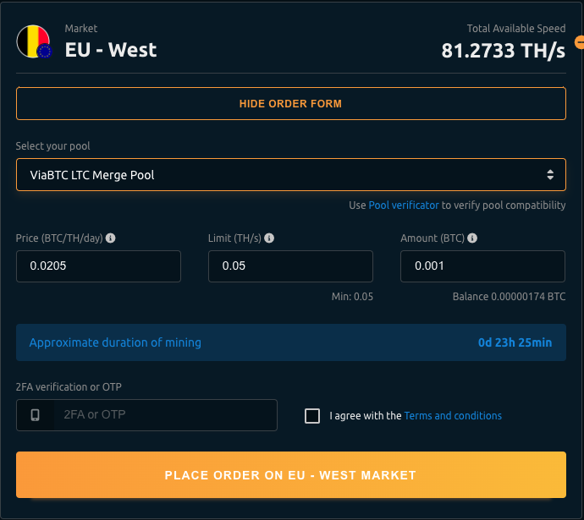Click the info icon beside Limit (TH/s)
This screenshot has width=584, height=520.
click(x=269, y=238)
